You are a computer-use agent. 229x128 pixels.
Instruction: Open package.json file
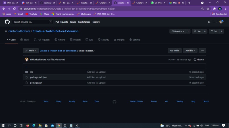pyautogui.click(x=36, y=83)
